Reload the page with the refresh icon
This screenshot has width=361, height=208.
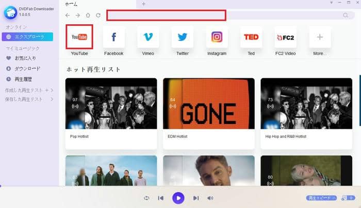98,15
